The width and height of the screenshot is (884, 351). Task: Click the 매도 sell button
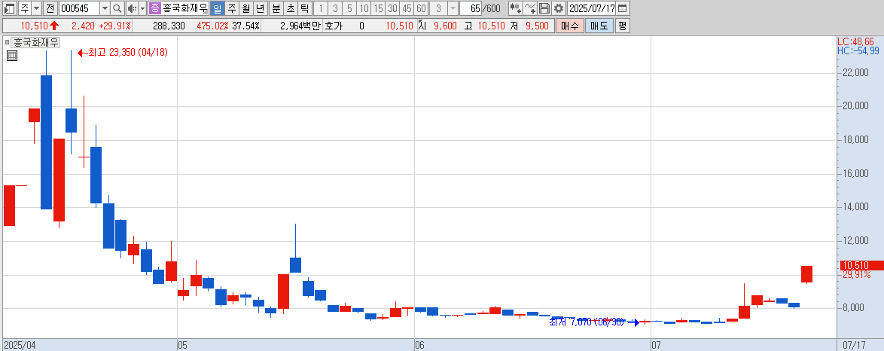point(599,26)
